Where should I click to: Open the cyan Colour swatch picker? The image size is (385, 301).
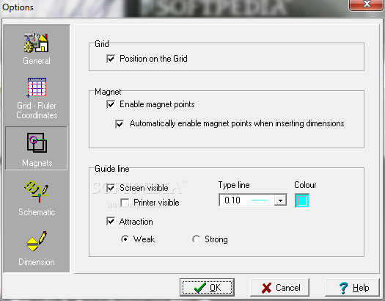(302, 200)
